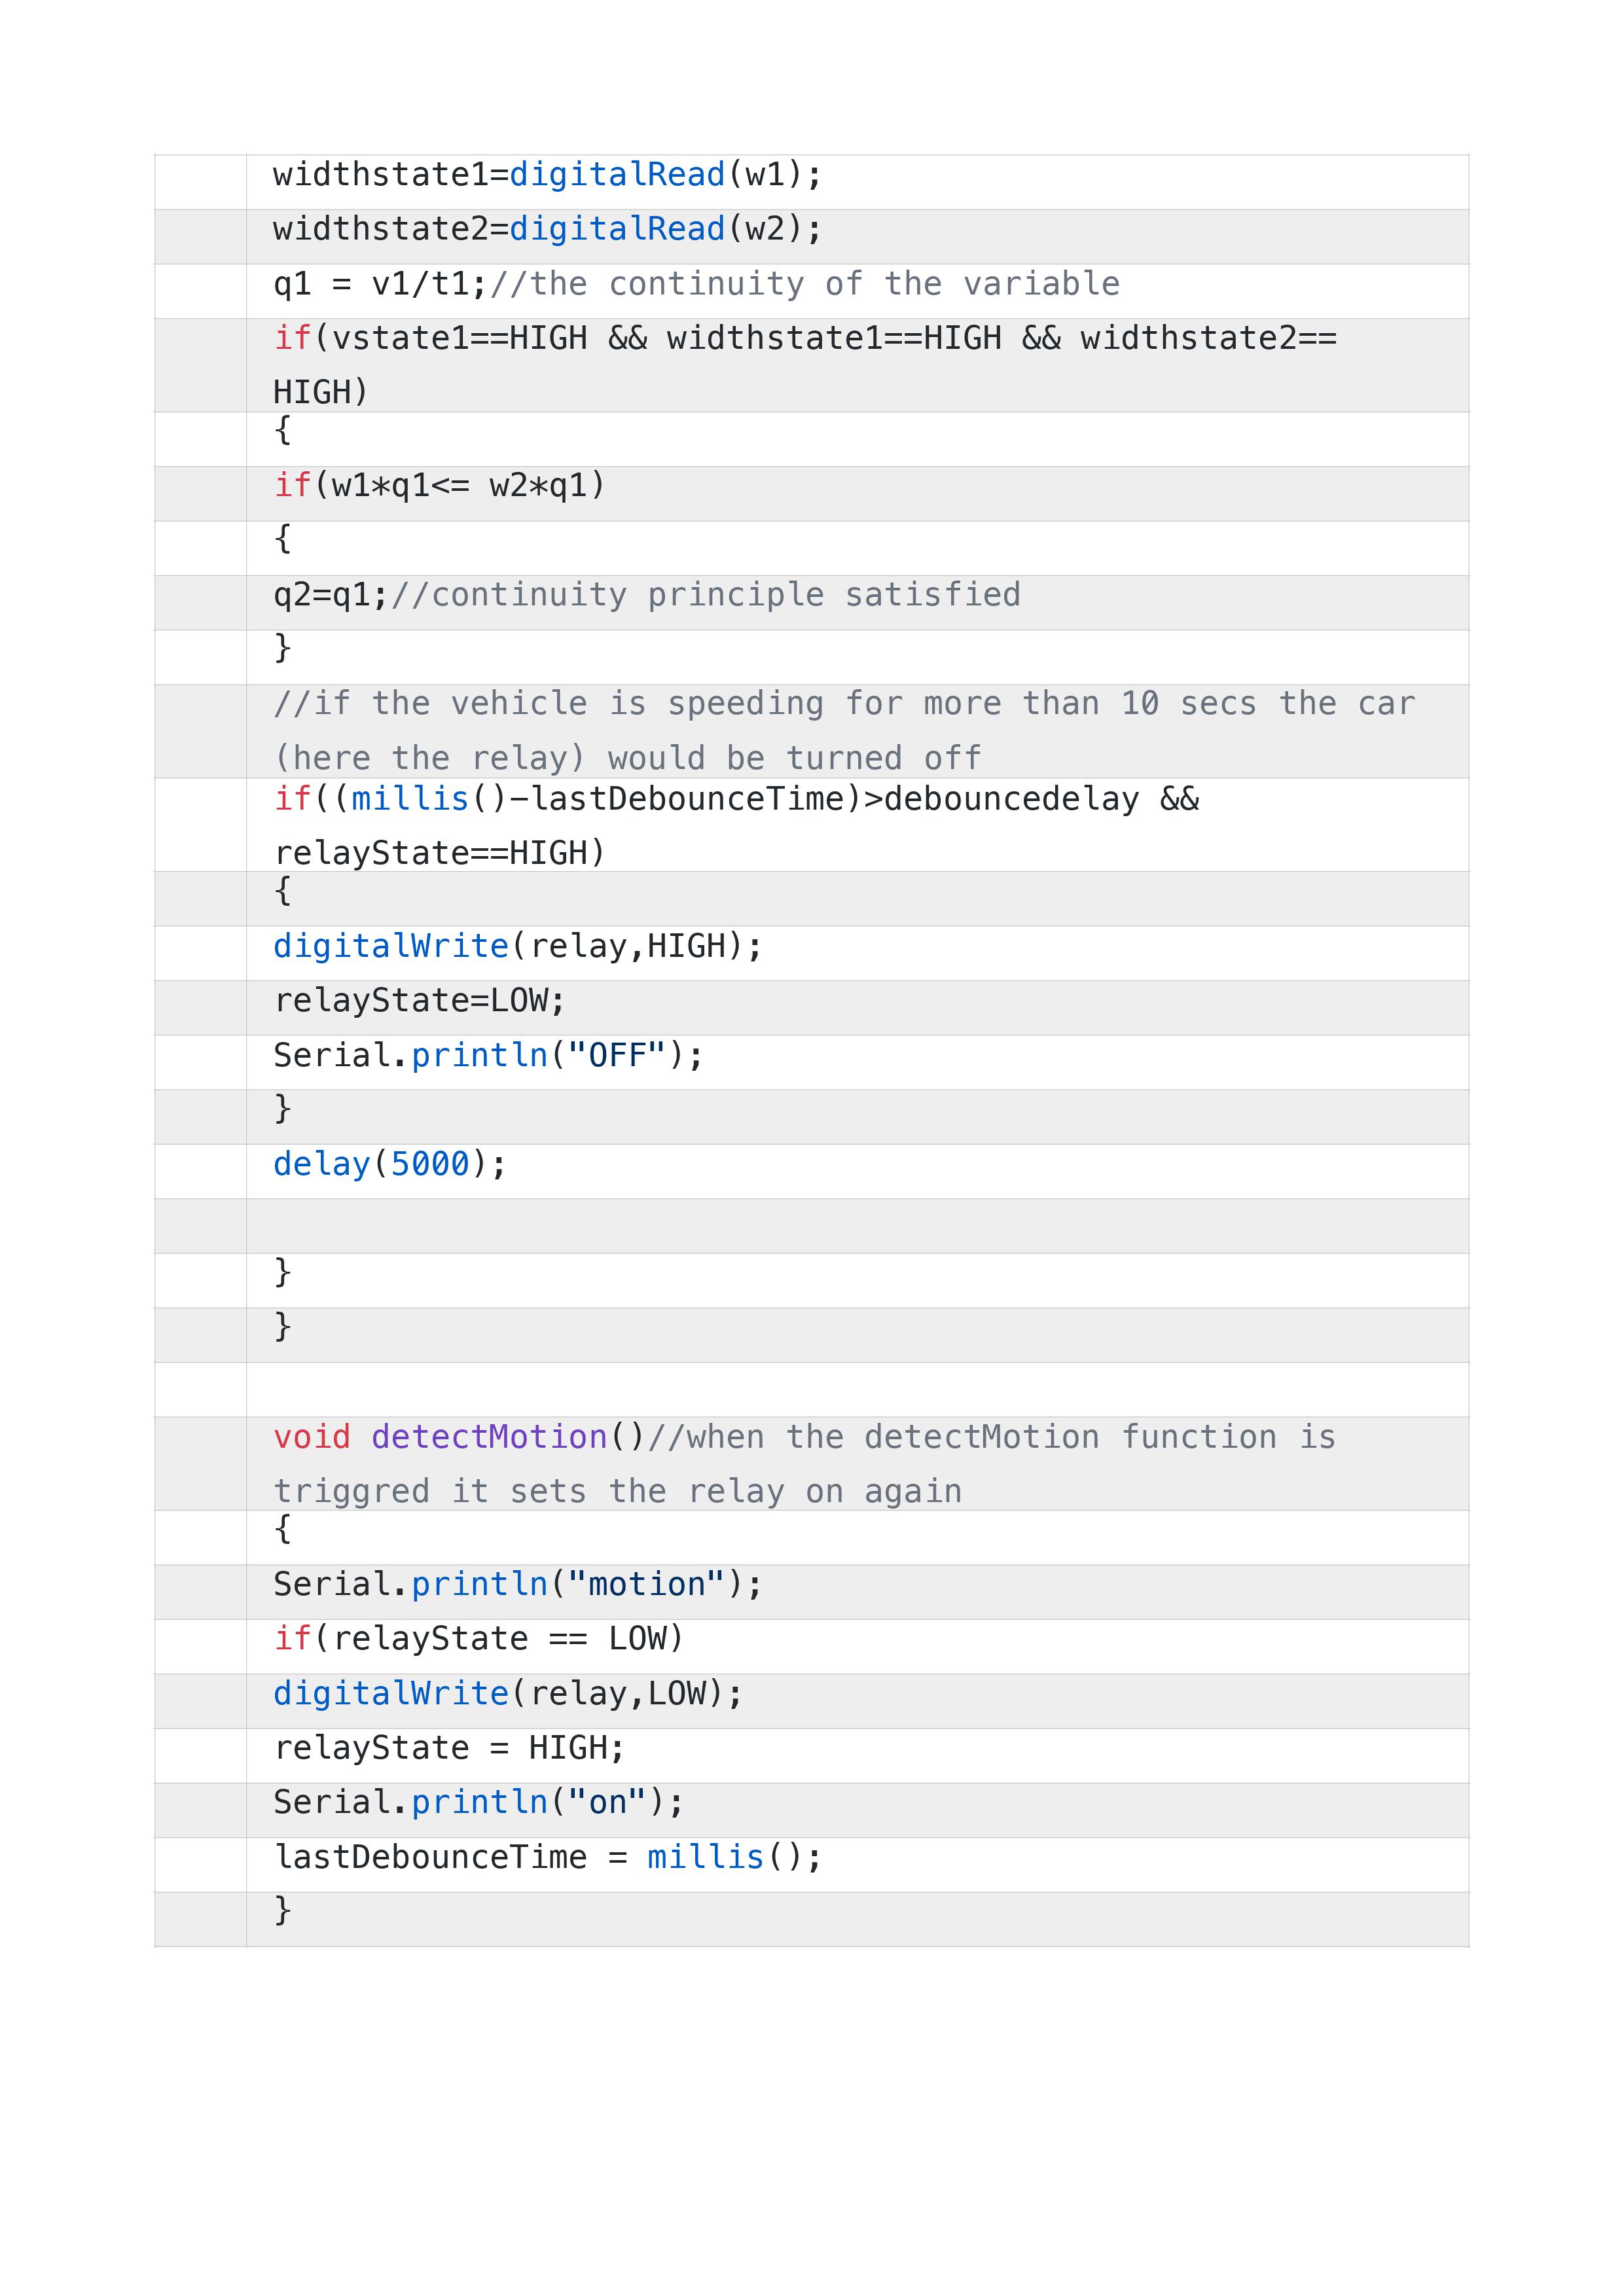This screenshot has height=2296, width=1624.
Task: Click the lastDebounceTime = millis() line
Action: (x=547, y=1857)
